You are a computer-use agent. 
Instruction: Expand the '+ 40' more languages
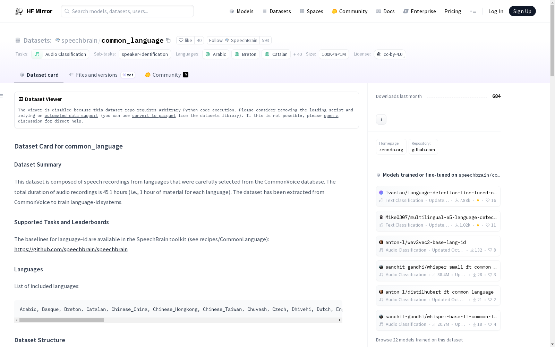(298, 54)
